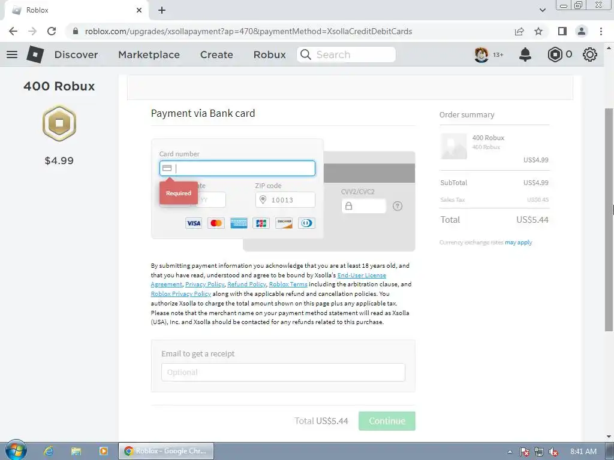Click the CVV help question icon
614x460 pixels.
398,206
